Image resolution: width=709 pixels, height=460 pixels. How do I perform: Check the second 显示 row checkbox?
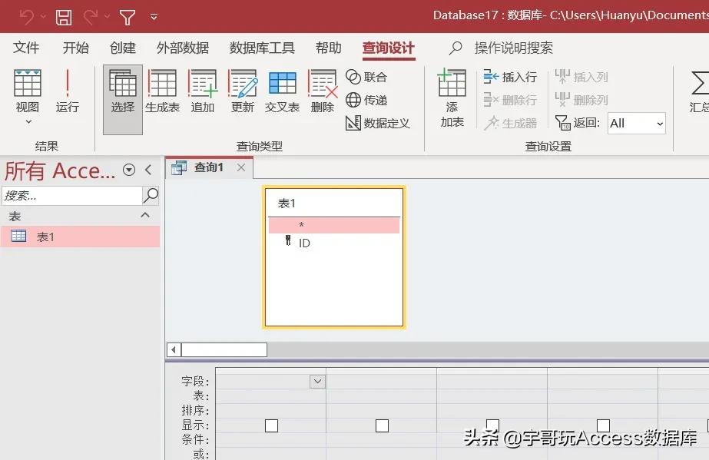click(x=382, y=425)
